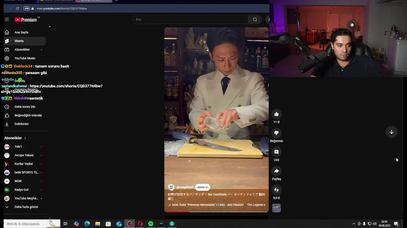
Task: Click the Ana Sayfa home icon
Action: click(7, 32)
